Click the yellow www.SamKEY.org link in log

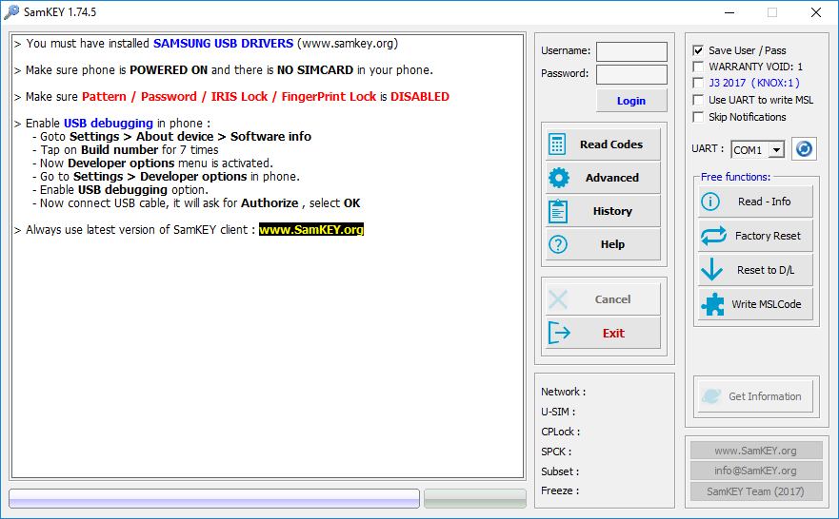coord(310,230)
